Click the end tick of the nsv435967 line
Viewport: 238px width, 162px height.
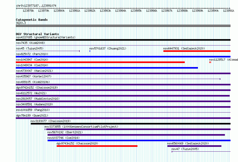coord(220,79)
